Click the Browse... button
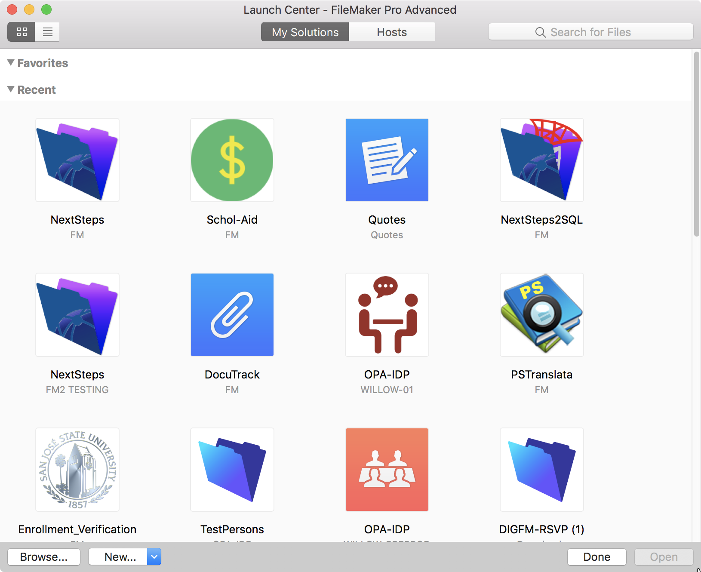The image size is (701, 572). click(44, 557)
